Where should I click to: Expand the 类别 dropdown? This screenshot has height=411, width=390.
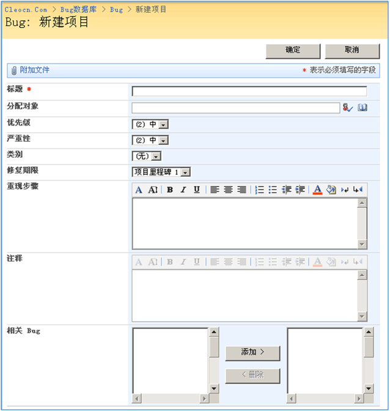tap(147, 157)
